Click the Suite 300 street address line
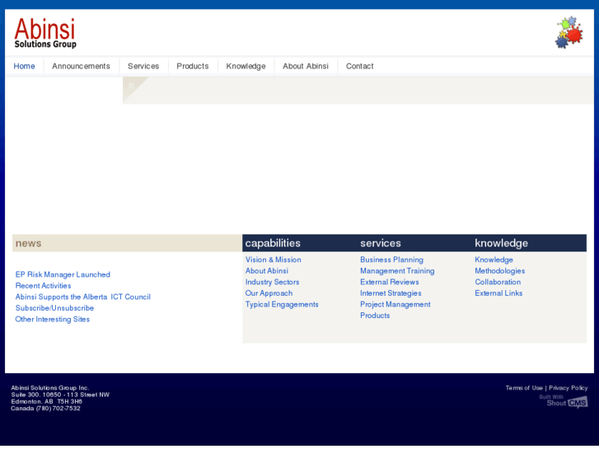The image size is (599, 449). [60, 395]
